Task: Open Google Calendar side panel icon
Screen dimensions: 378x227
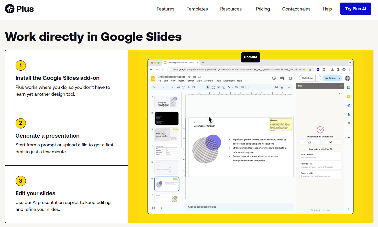Action: (x=349, y=88)
